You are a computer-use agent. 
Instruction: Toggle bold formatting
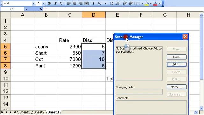click(49, 4)
